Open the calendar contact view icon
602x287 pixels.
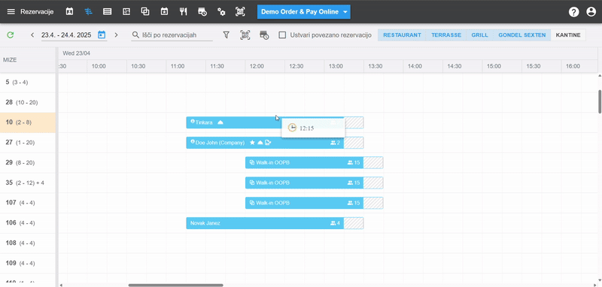pyautogui.click(x=69, y=11)
